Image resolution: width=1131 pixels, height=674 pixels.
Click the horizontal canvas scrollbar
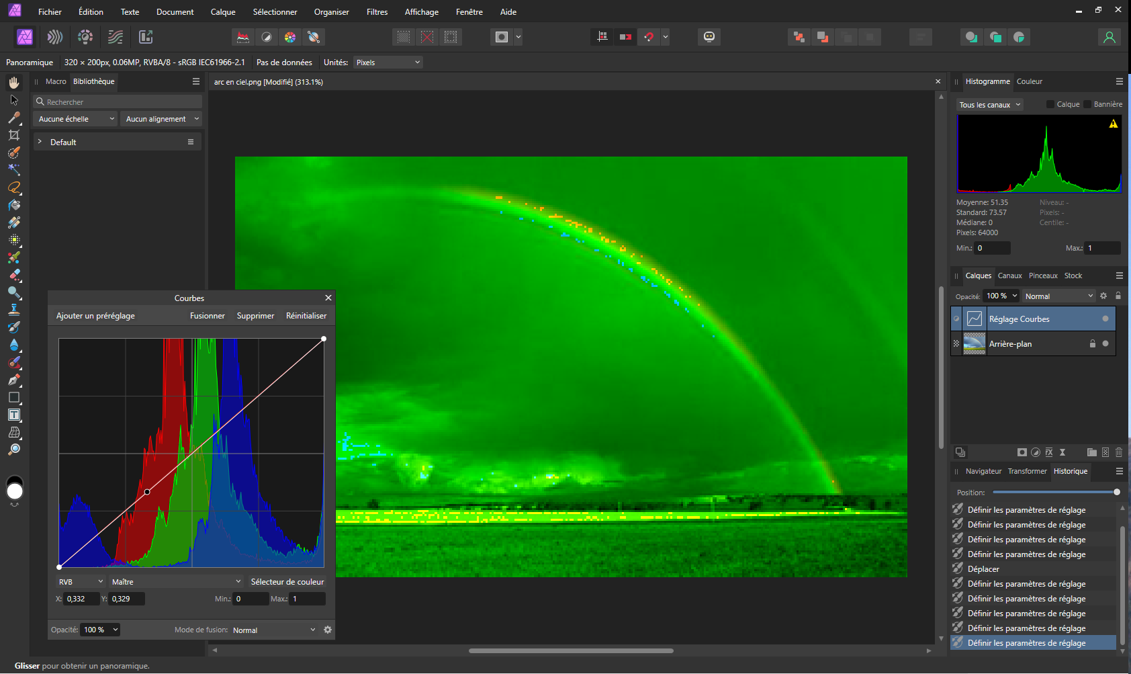click(x=571, y=650)
